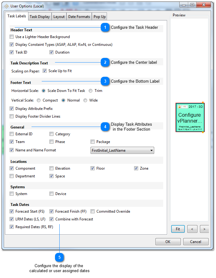Select the Configure vPlanner preview task card
The image size is (216, 278).
[190, 117]
